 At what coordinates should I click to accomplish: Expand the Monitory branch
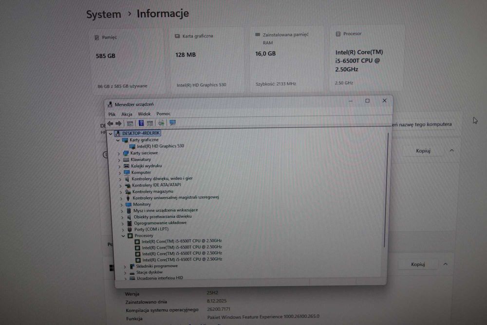121,205
